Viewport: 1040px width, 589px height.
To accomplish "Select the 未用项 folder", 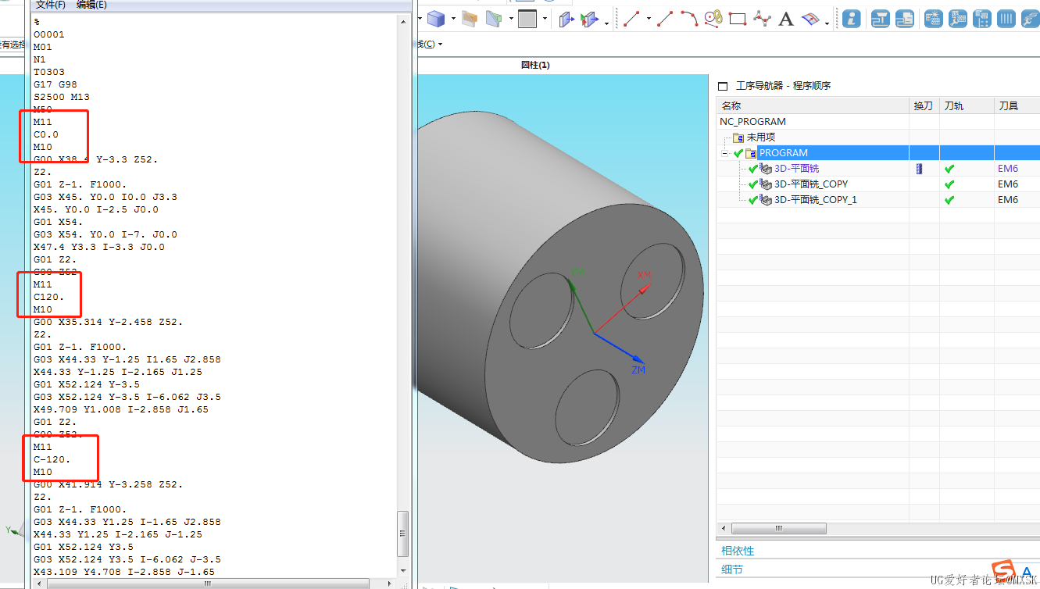I will (x=760, y=137).
